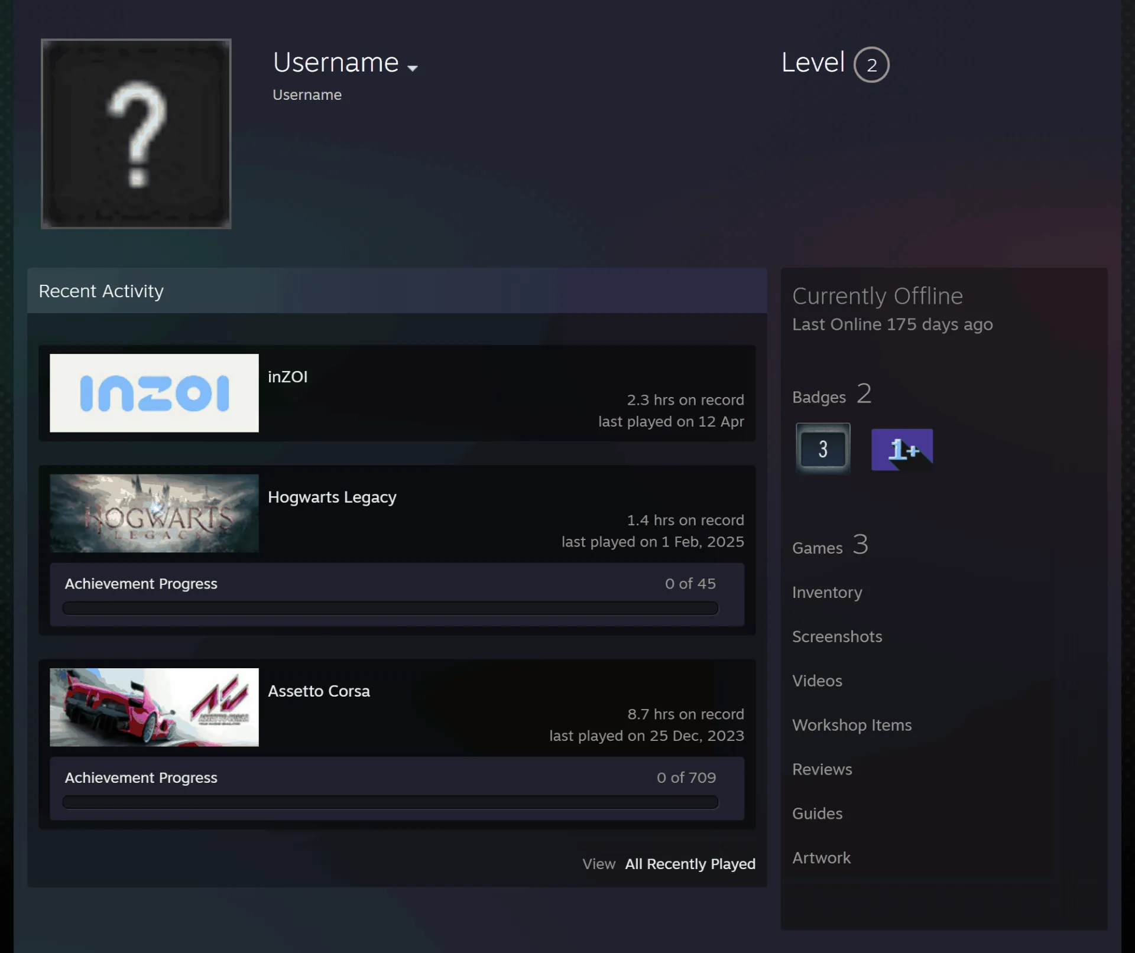Click the Level label text
The width and height of the screenshot is (1135, 953).
(813, 62)
